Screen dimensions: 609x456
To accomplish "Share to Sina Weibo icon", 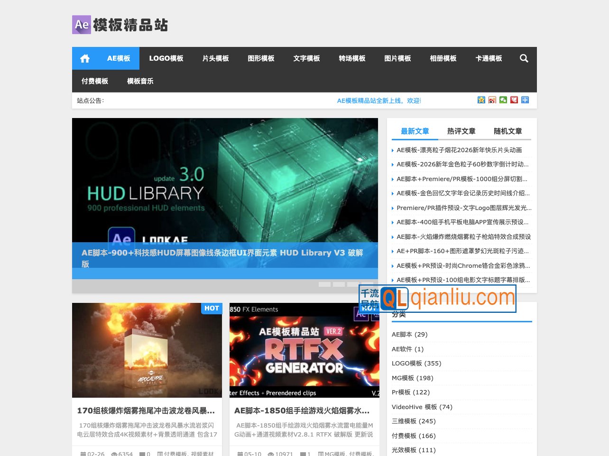I will tap(492, 100).
